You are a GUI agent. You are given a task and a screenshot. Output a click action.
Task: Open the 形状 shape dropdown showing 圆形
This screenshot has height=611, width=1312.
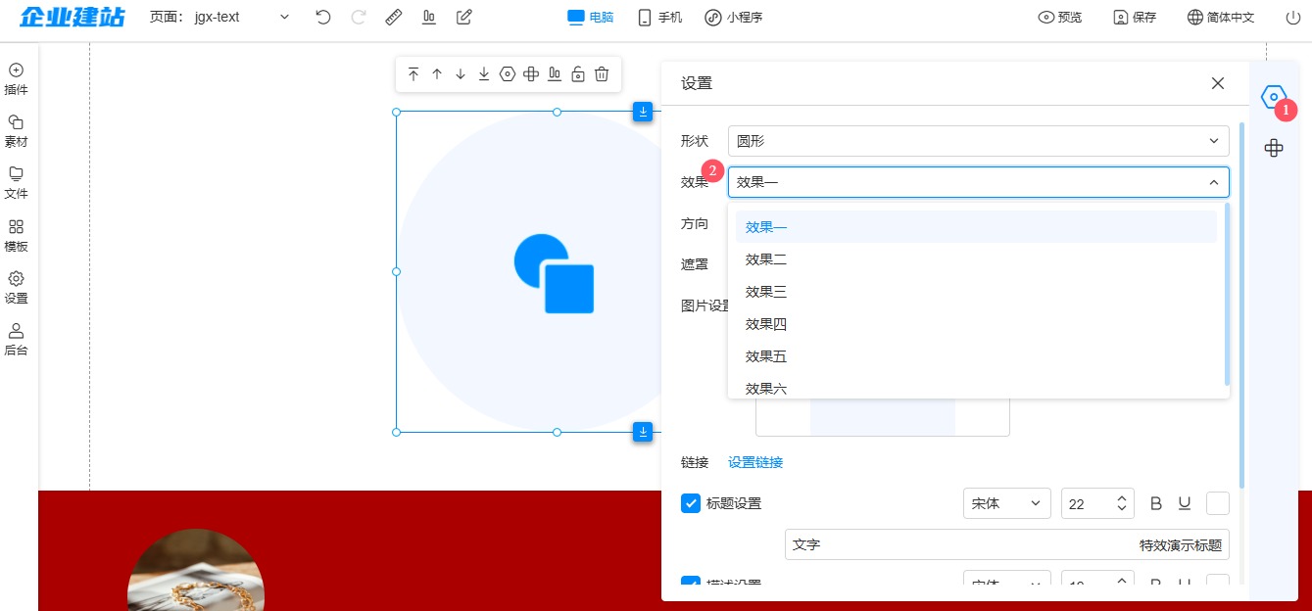tap(979, 141)
